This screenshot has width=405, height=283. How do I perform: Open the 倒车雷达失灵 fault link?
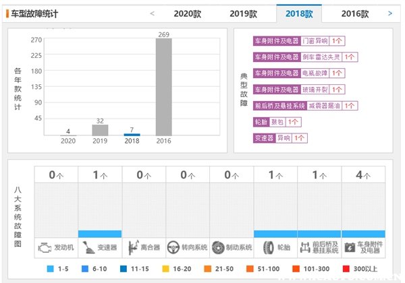tap(319, 57)
